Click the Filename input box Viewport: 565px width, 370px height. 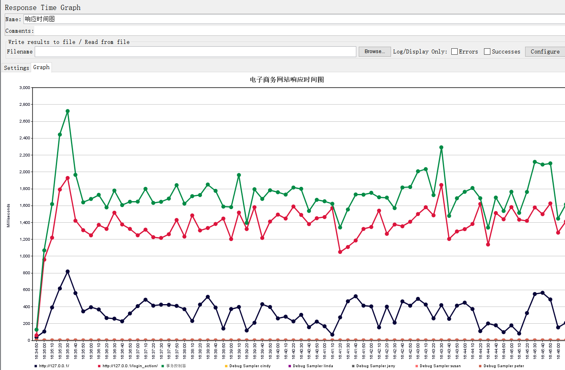click(x=196, y=51)
